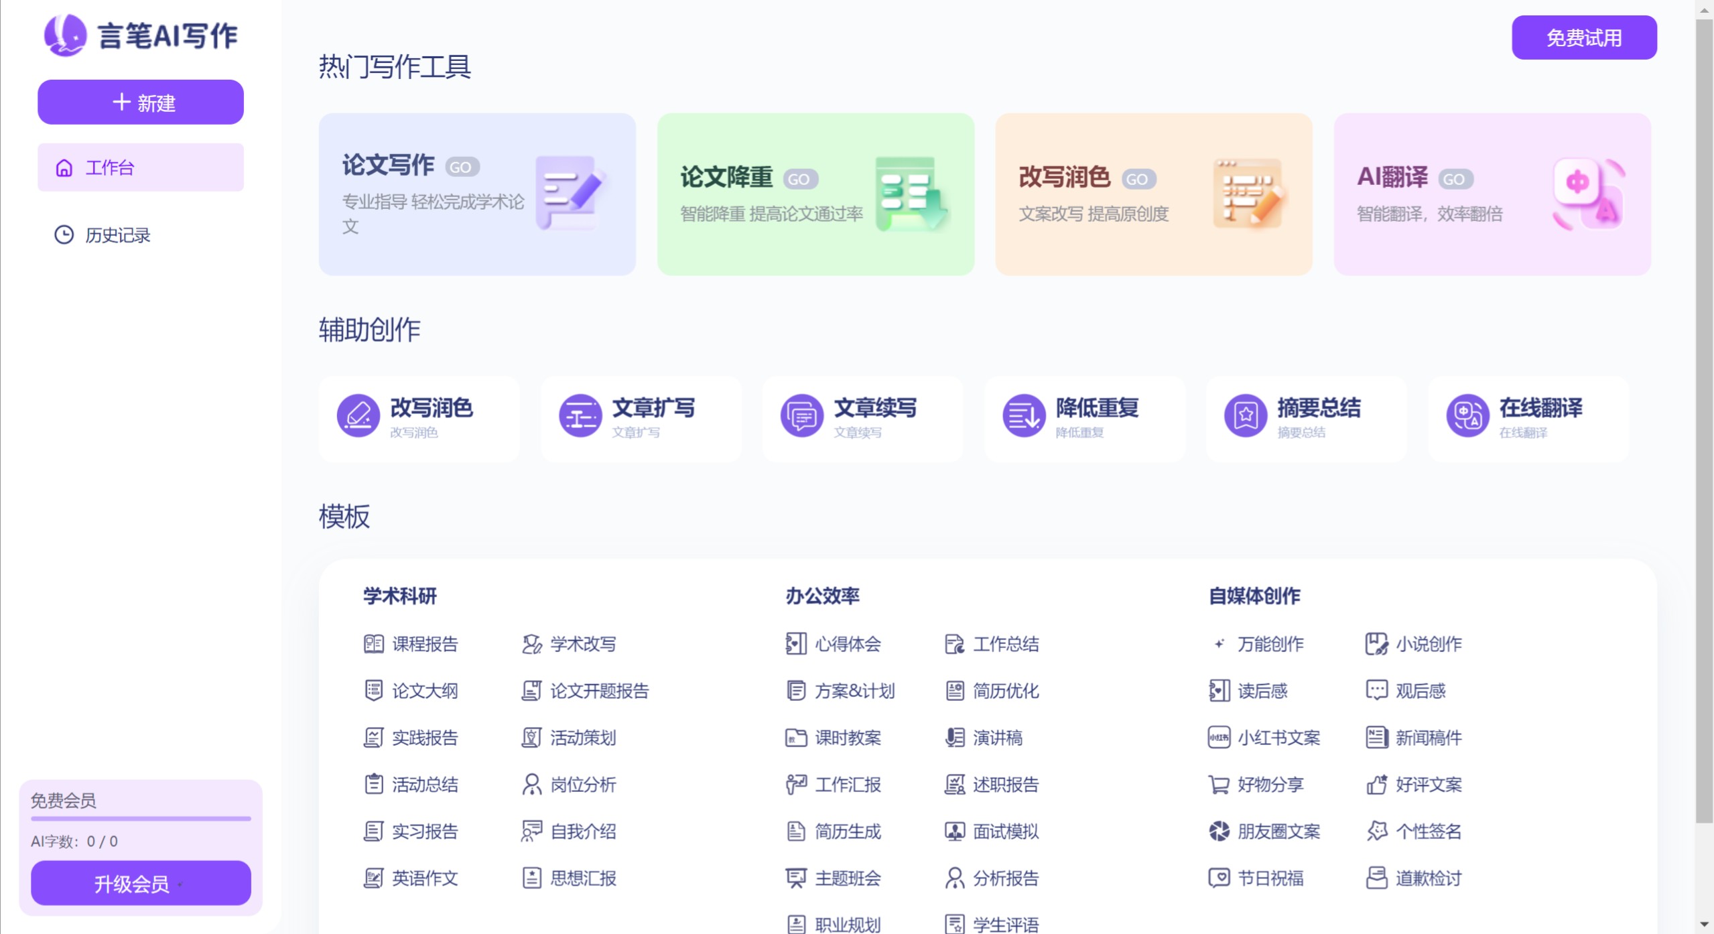The height and width of the screenshot is (934, 1714).
Task: Click the page vertical scrollbar down arrow
Action: 1704,924
